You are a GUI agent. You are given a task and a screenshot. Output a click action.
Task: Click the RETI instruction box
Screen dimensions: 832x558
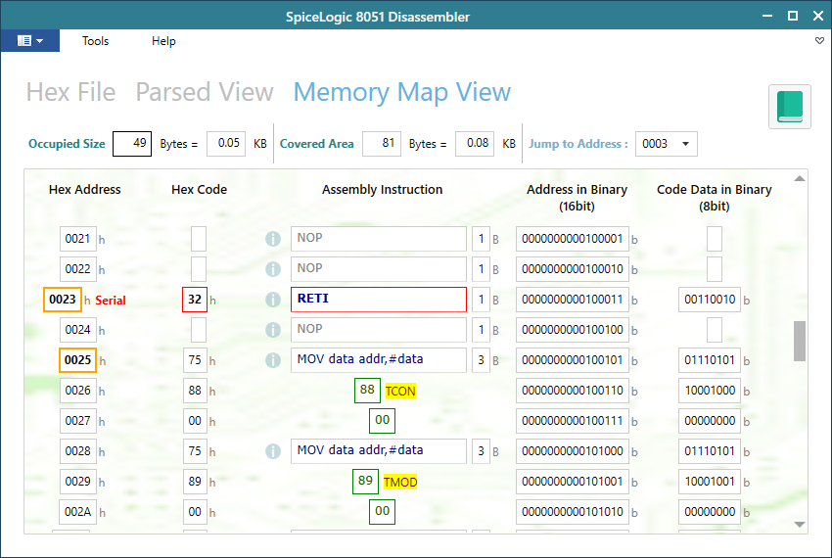379,300
